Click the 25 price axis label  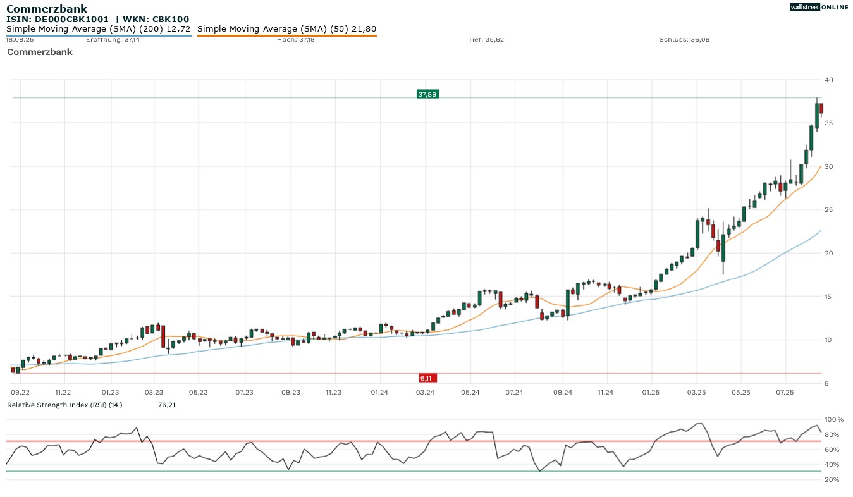click(x=828, y=210)
